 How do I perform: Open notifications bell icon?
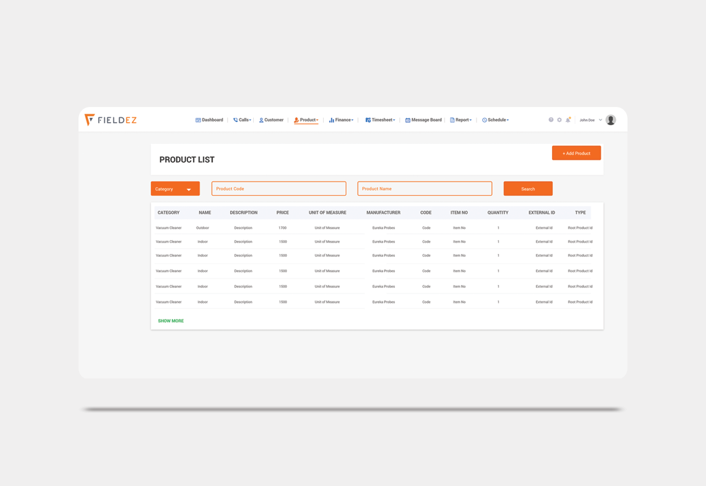(x=568, y=120)
